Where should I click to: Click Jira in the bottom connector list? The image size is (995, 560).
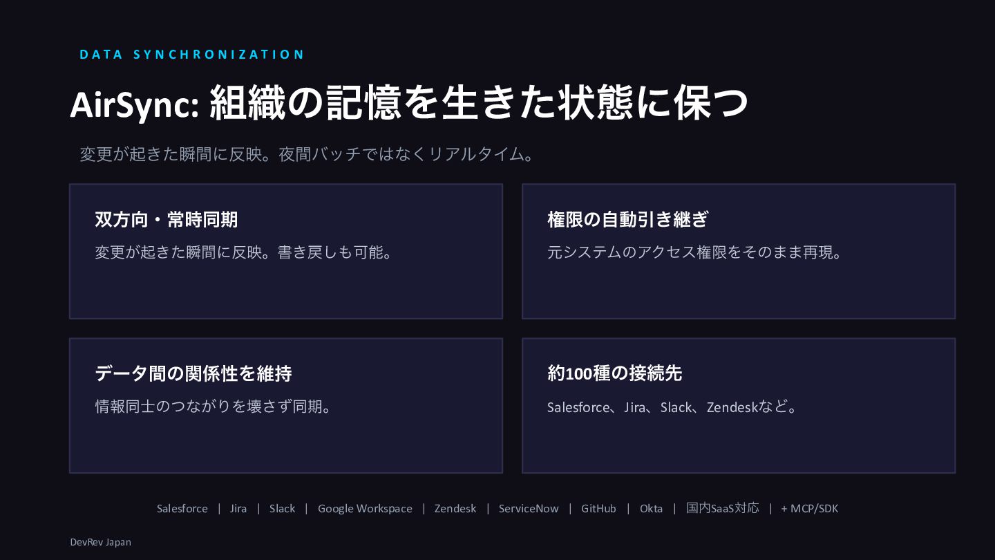[238, 509]
